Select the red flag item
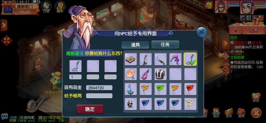Viewport: 266px width, 123px height. [190, 89]
